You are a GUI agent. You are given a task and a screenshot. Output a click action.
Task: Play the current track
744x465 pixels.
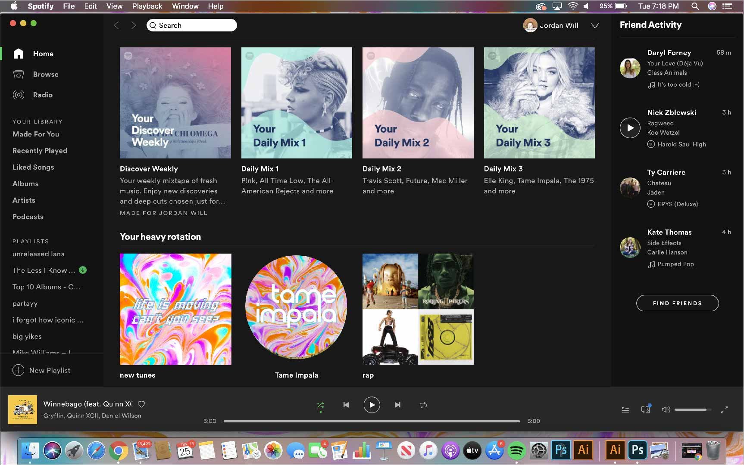tap(372, 405)
